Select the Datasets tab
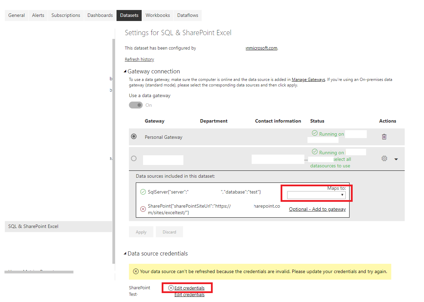424x302 pixels. coord(129,15)
